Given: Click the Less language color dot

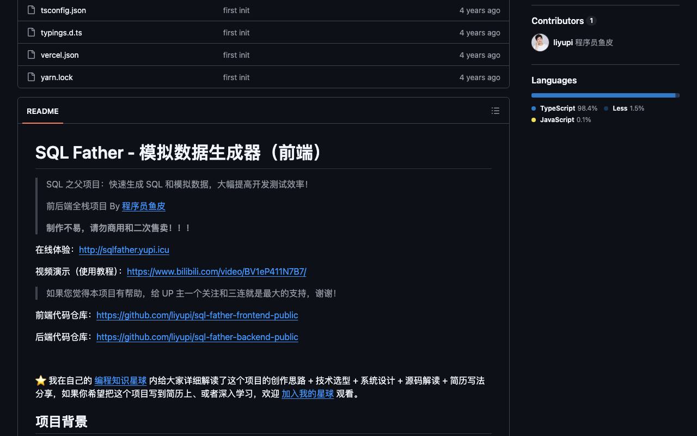Looking at the screenshot, I should point(606,108).
